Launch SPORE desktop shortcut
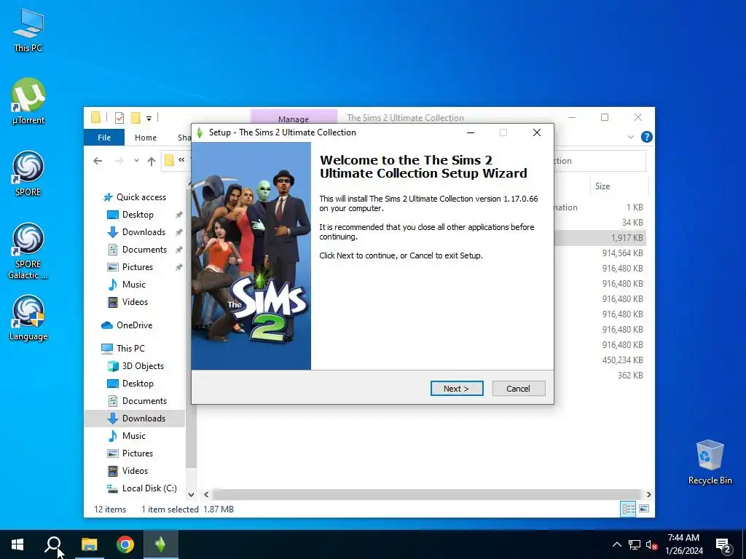 (x=28, y=173)
